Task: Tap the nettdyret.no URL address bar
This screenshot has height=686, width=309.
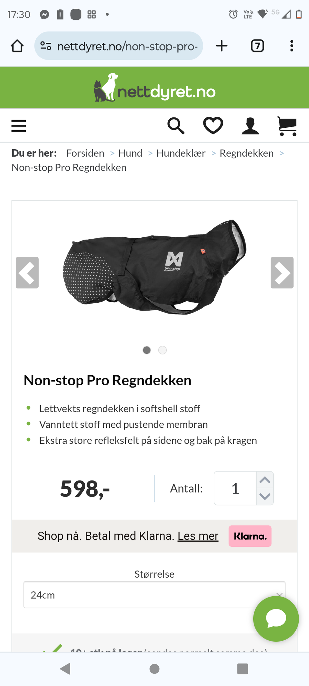Action: click(x=119, y=46)
